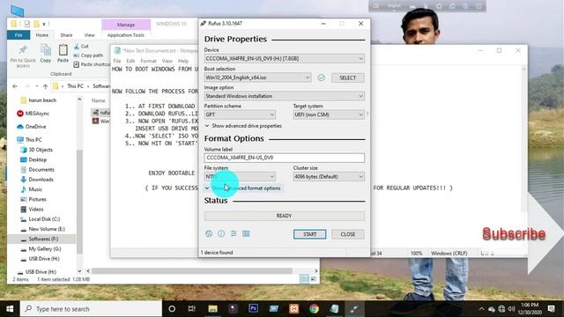
Task: Switch Explorer to large icons view
Action: 314,279
